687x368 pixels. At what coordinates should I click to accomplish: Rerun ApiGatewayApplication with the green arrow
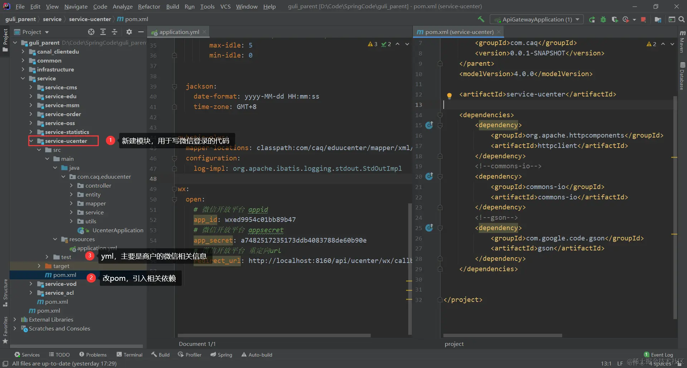592,20
